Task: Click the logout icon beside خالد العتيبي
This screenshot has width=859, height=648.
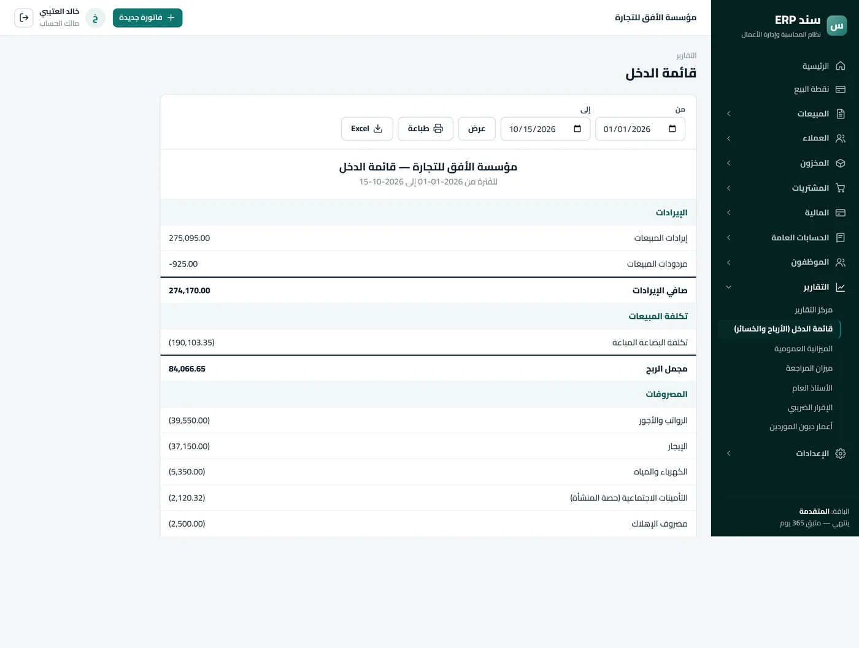Action: pos(24,18)
